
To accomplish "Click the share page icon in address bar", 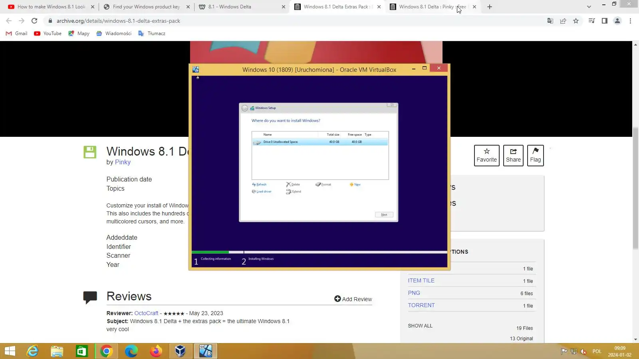I will [563, 21].
